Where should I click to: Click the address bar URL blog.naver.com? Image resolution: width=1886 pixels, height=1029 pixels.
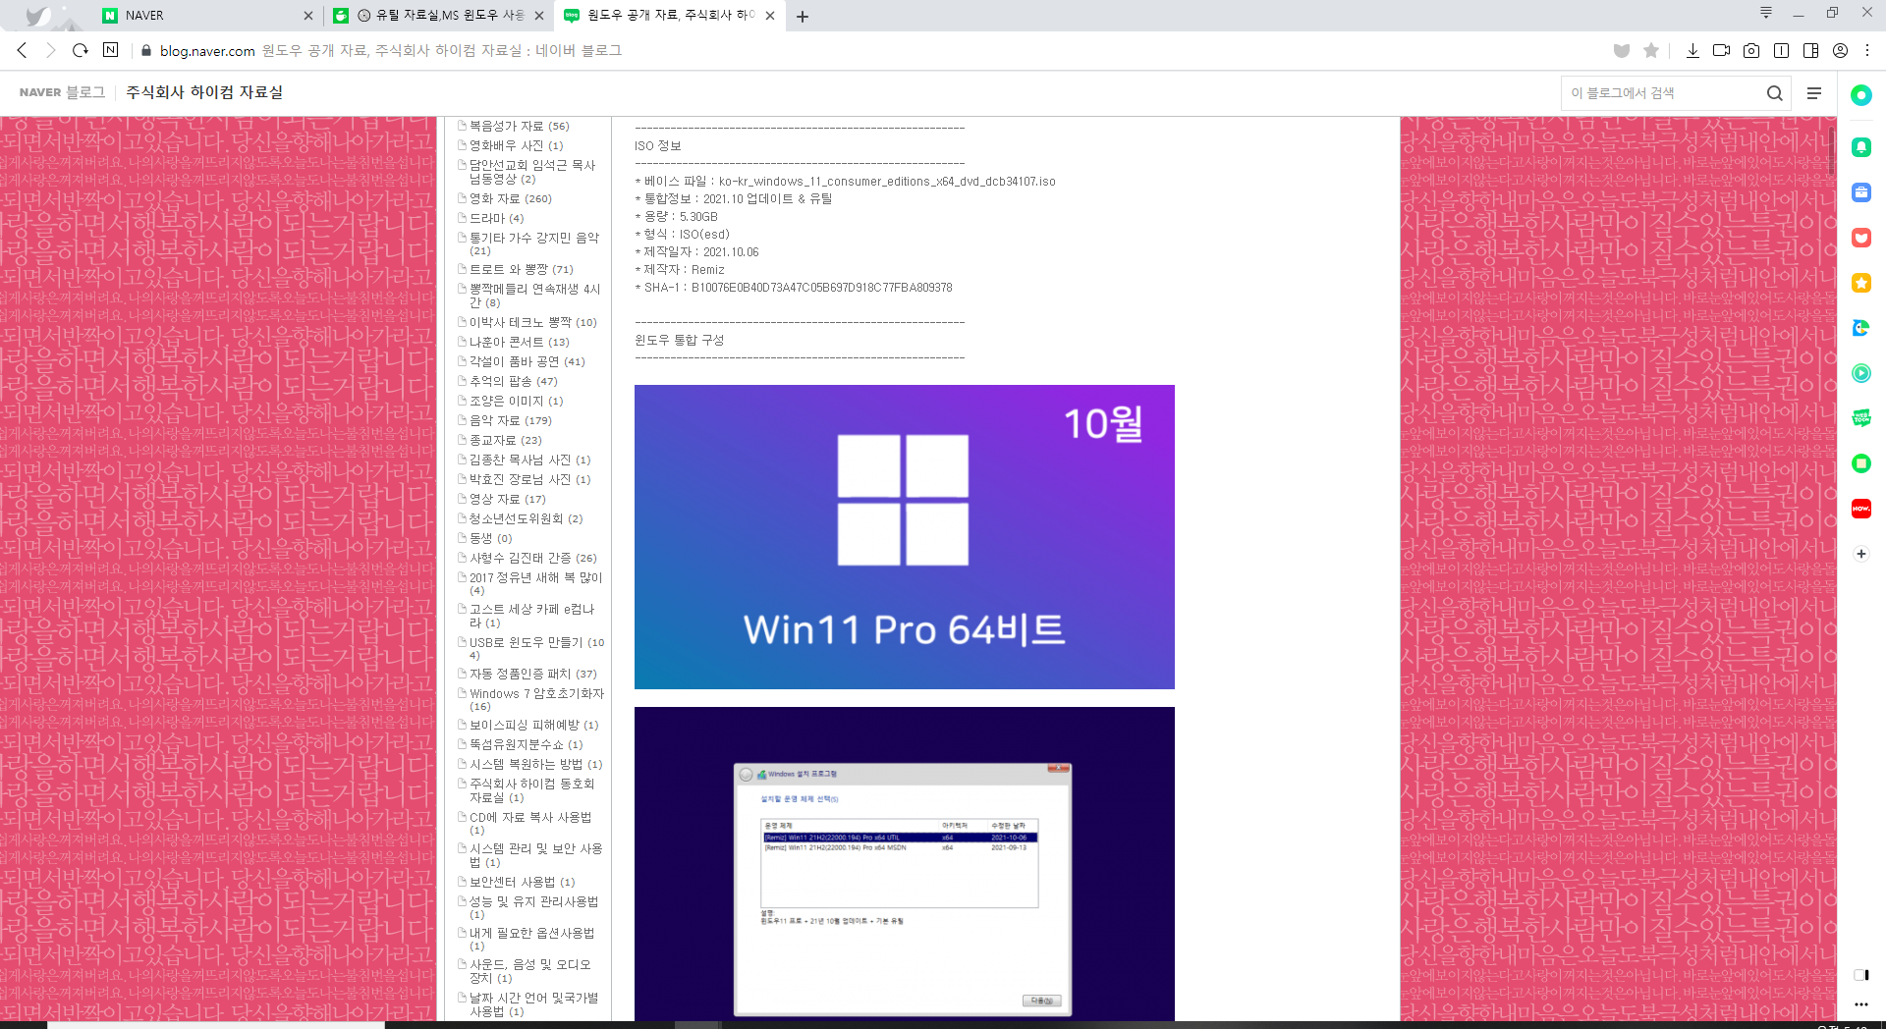pyautogui.click(x=207, y=50)
